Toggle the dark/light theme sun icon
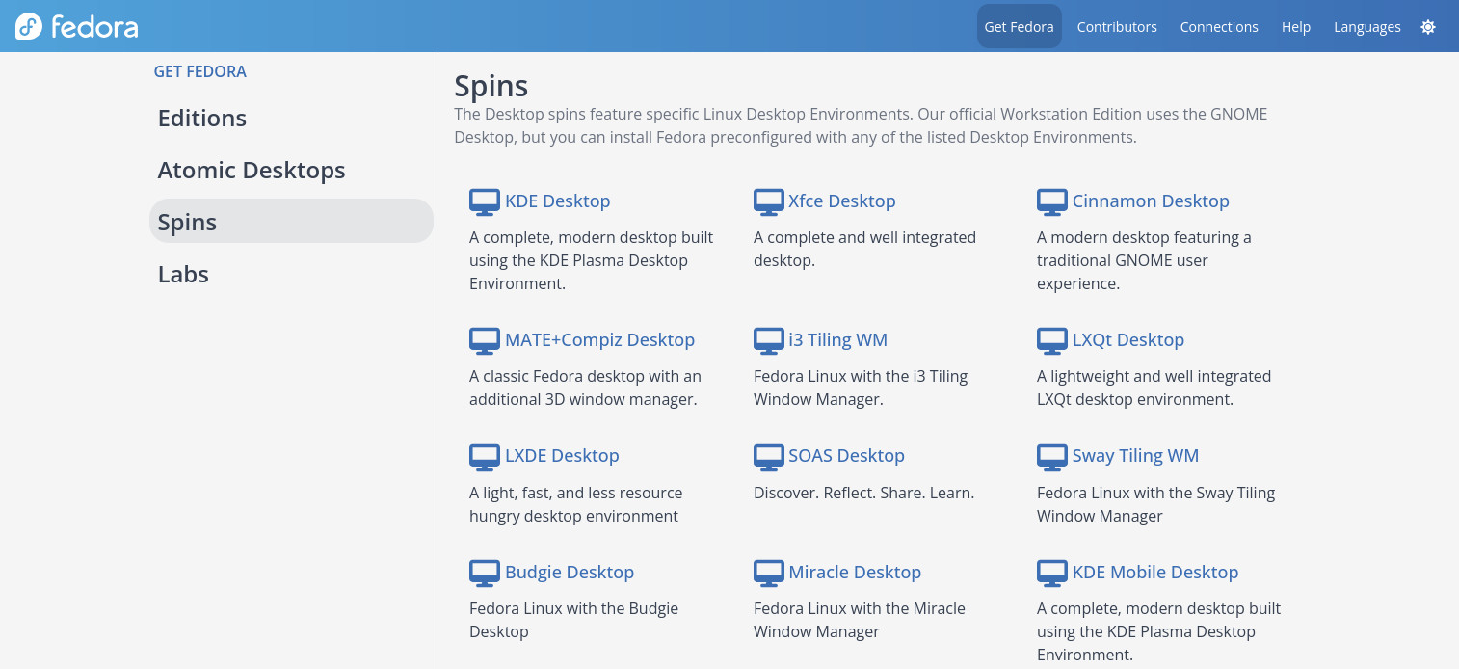This screenshot has width=1459, height=669. 1428,27
